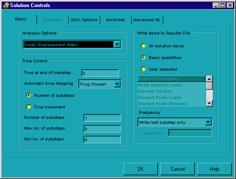Select the Number of substeps radio button
The image size is (236, 179).
coord(29,95)
